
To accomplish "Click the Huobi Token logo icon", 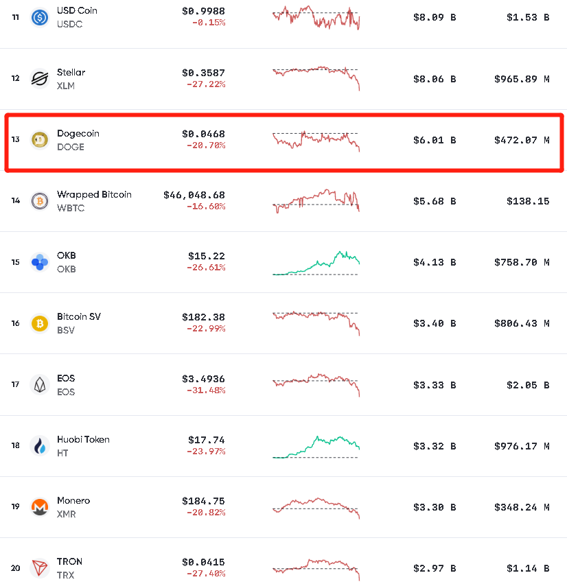I will 40,446.
